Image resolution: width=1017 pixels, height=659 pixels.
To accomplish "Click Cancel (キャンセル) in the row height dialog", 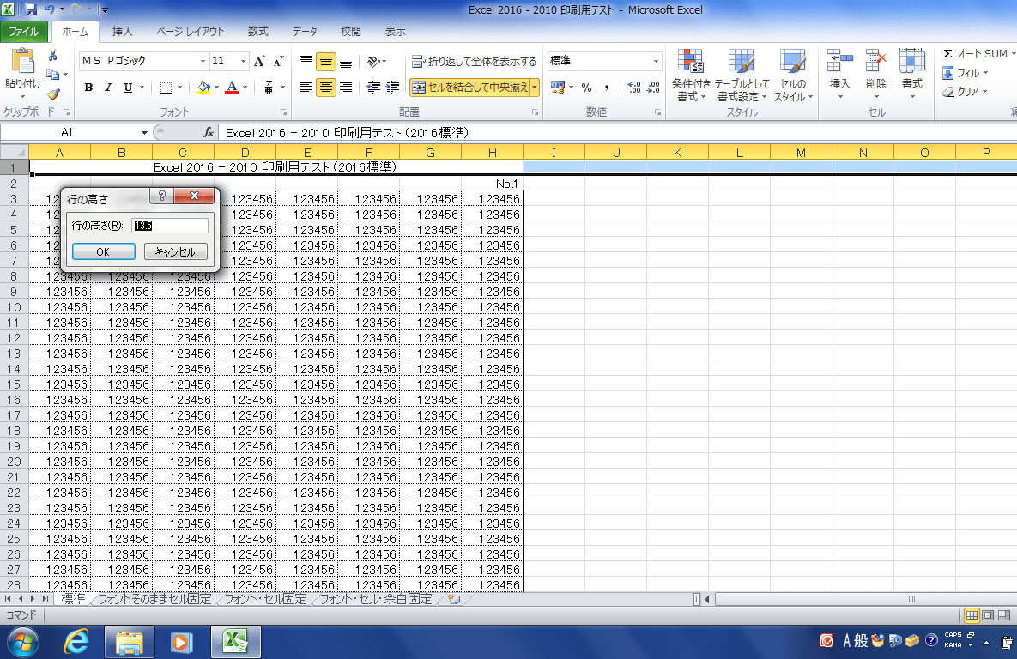I will 175,251.
